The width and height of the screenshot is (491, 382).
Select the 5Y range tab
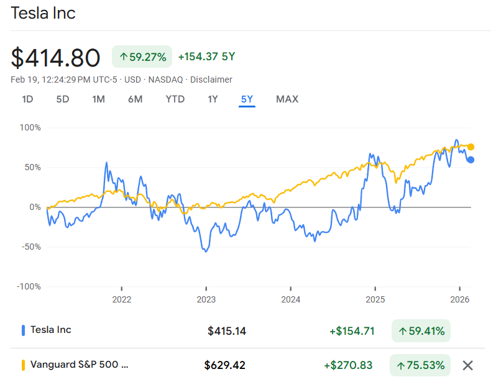pos(247,99)
